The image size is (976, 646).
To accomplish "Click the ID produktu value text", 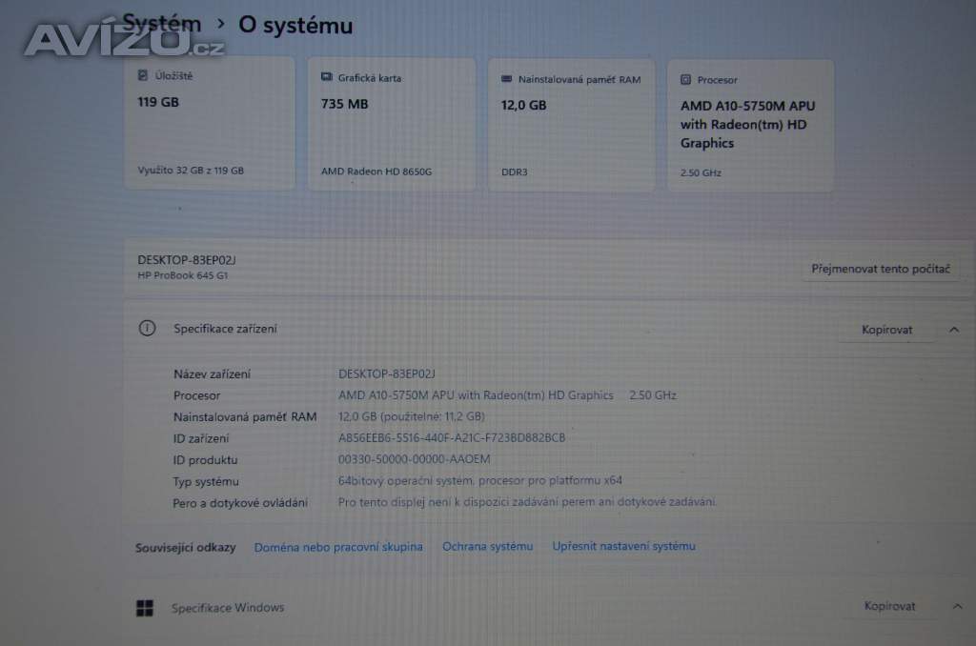I will click(414, 459).
